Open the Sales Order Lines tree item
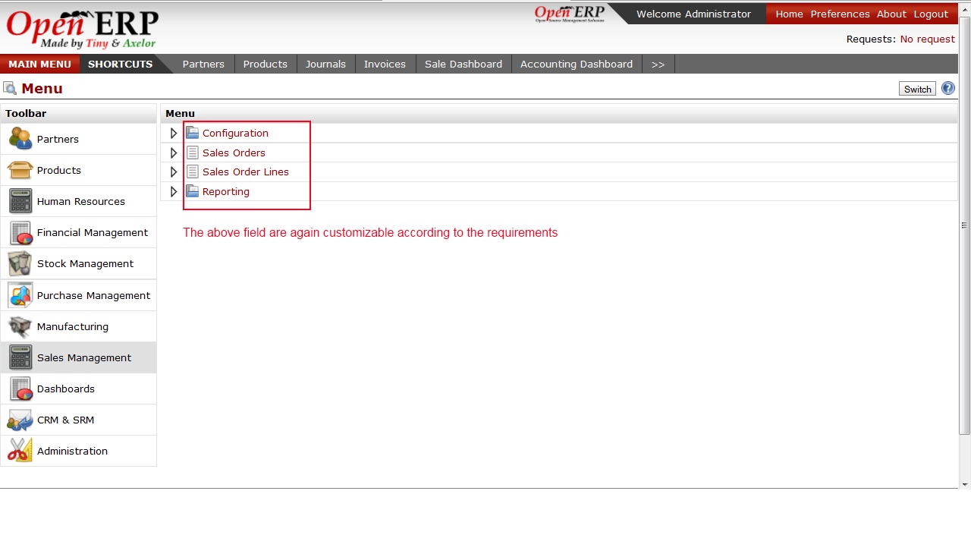The width and height of the screenshot is (971, 535). [x=245, y=172]
